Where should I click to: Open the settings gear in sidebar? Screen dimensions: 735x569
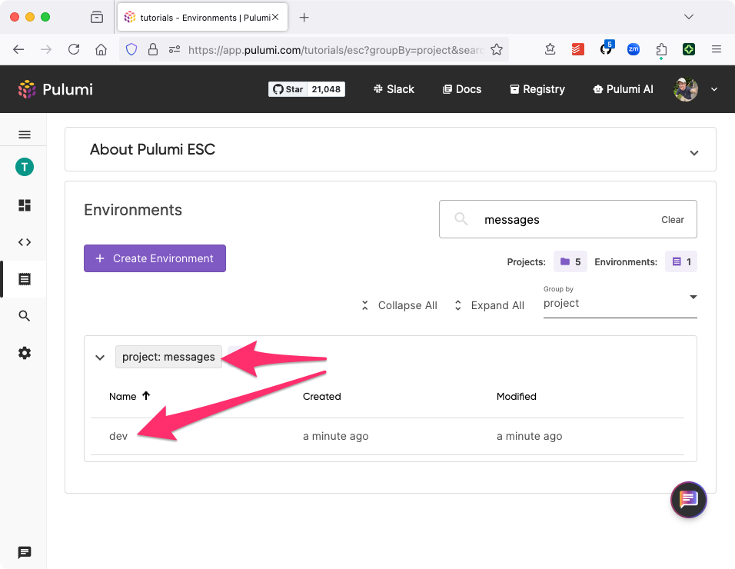point(25,353)
